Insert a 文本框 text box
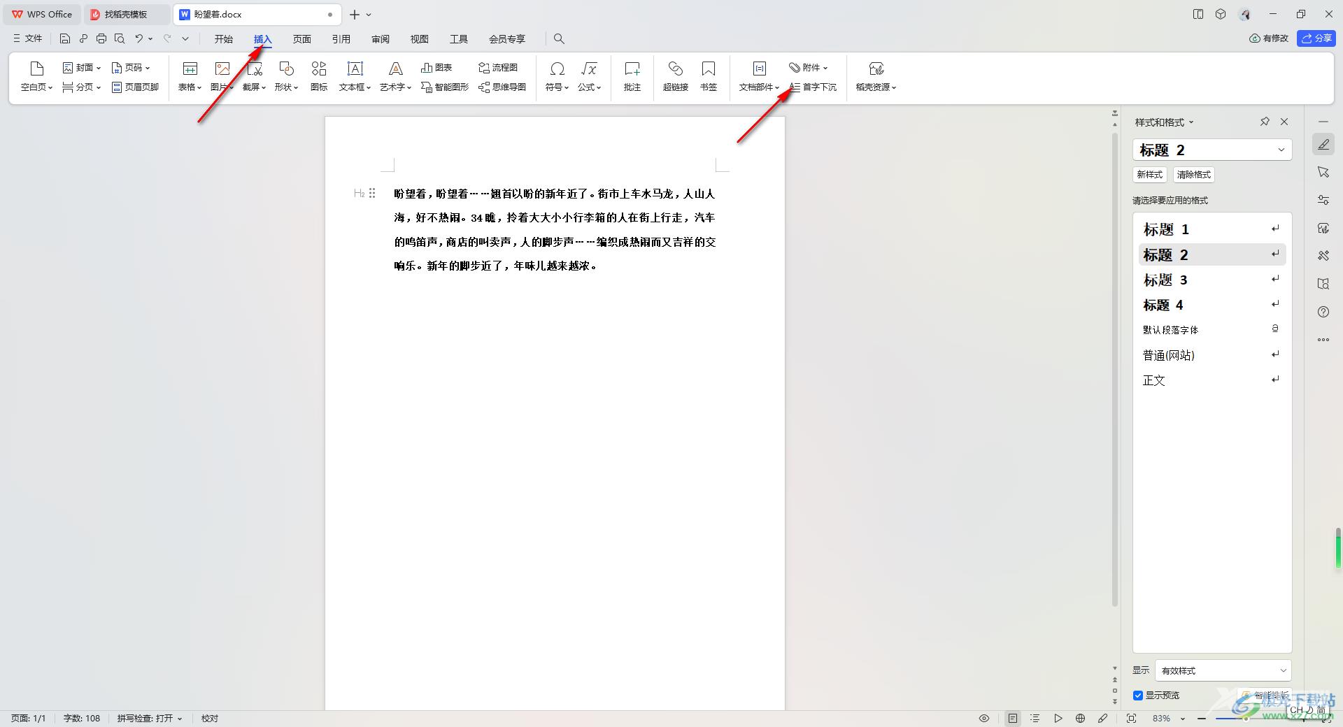The image size is (1343, 727). pyautogui.click(x=355, y=77)
